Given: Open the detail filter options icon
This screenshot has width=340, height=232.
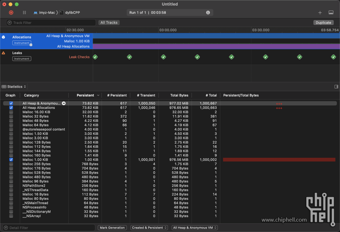Looking at the screenshot, I should [6, 227].
